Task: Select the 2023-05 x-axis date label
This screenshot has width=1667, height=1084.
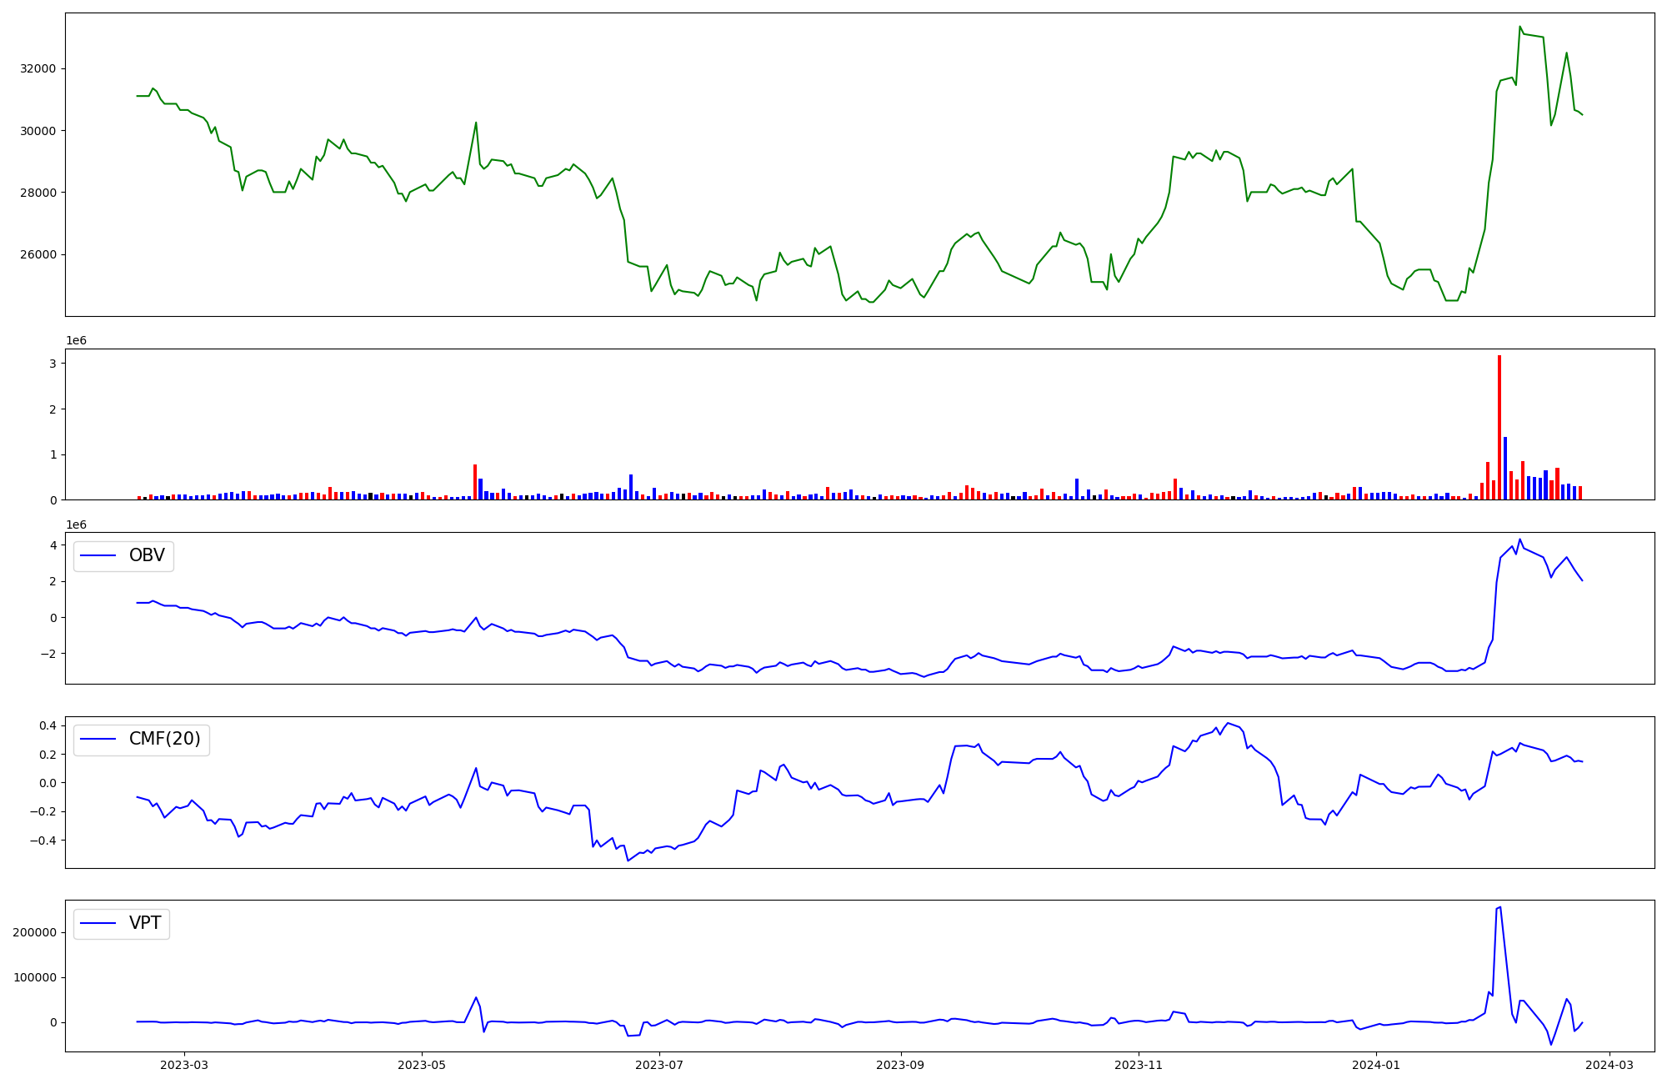Action: [422, 1064]
